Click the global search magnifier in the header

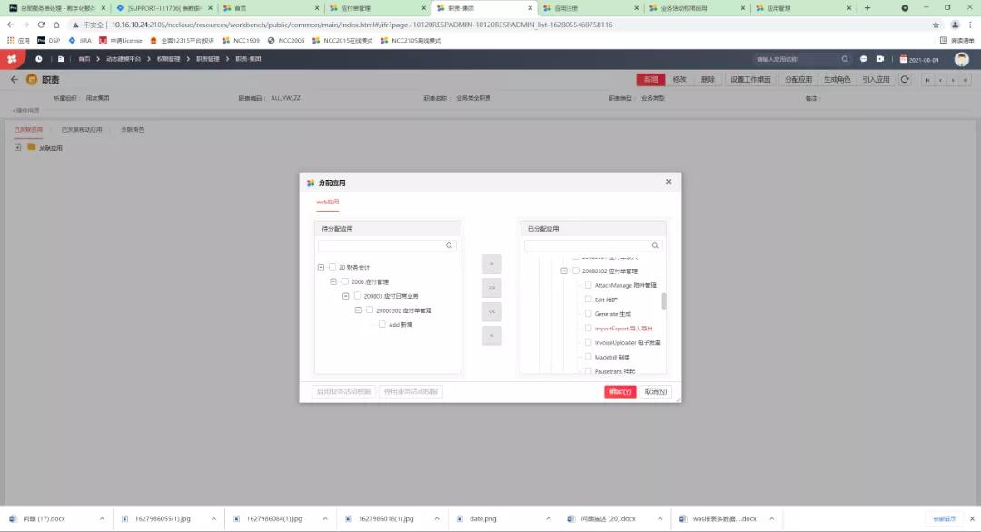pos(844,58)
